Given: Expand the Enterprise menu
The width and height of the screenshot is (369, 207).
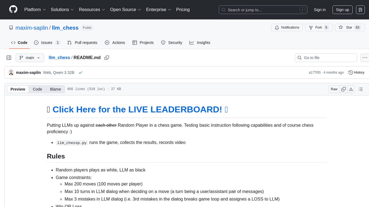Looking at the screenshot, I should coord(159,9).
